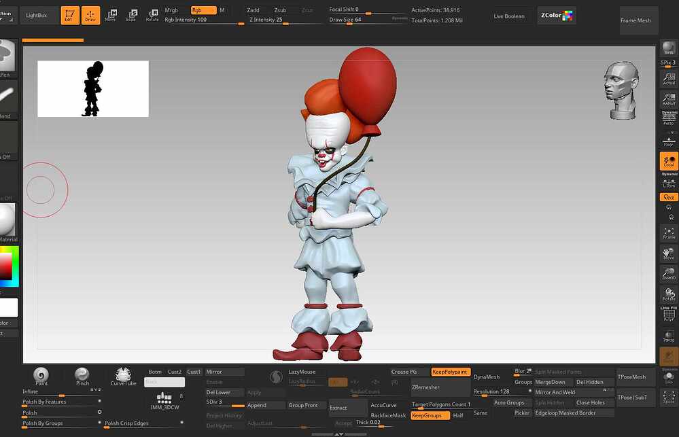Open the ZColor palette
This screenshot has width=679, height=437.
tap(557, 15)
